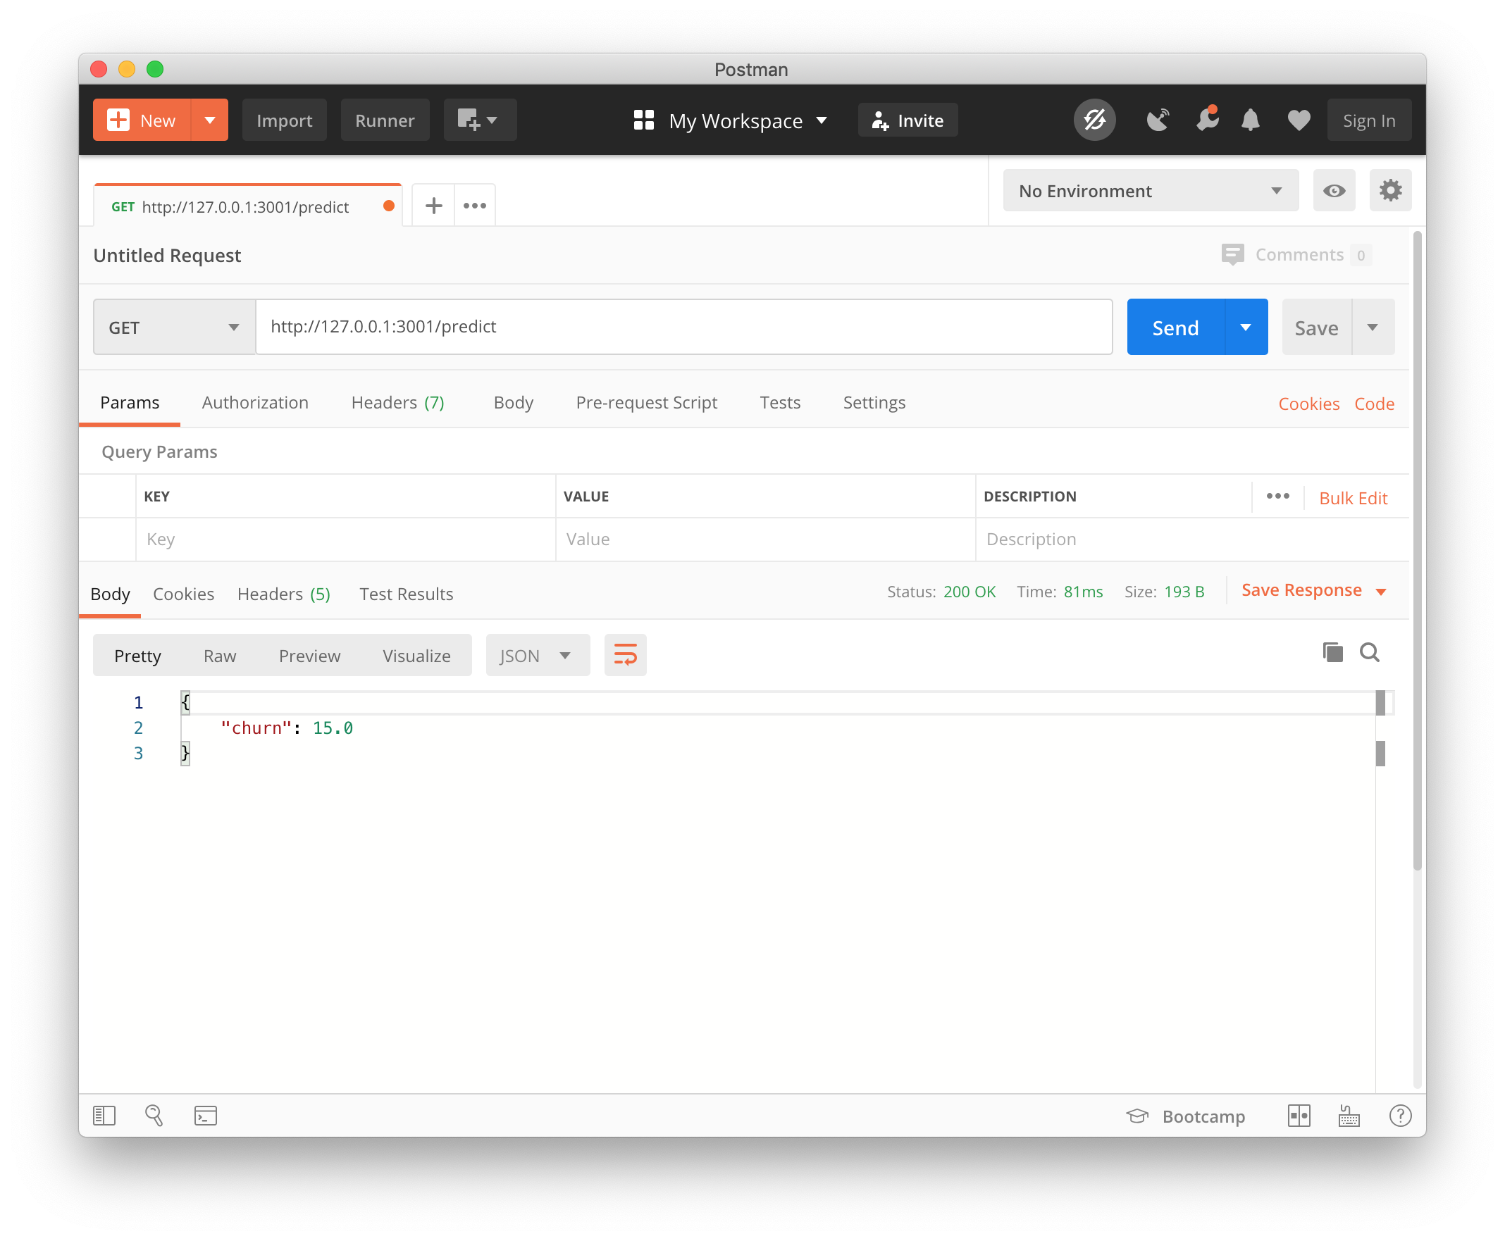
Task: Open the Comments panel
Action: [x=1296, y=254]
